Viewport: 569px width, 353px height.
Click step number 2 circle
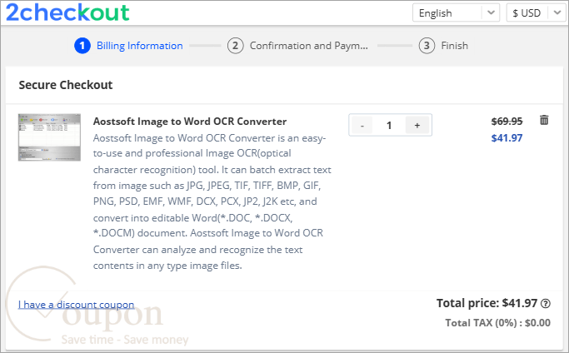235,46
